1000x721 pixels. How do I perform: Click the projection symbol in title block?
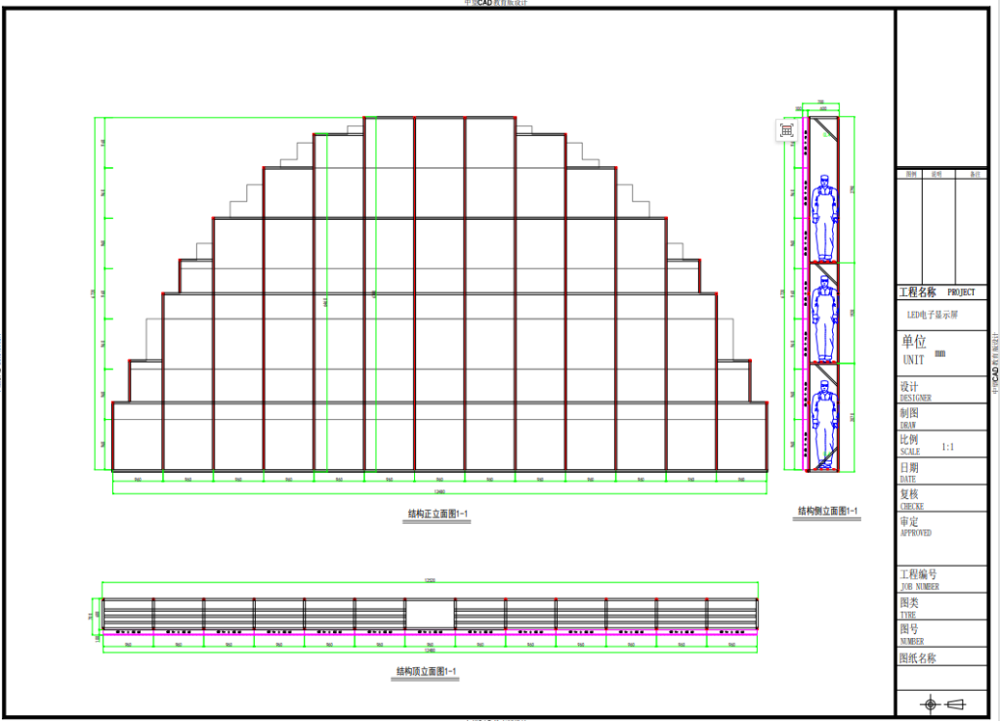[941, 703]
